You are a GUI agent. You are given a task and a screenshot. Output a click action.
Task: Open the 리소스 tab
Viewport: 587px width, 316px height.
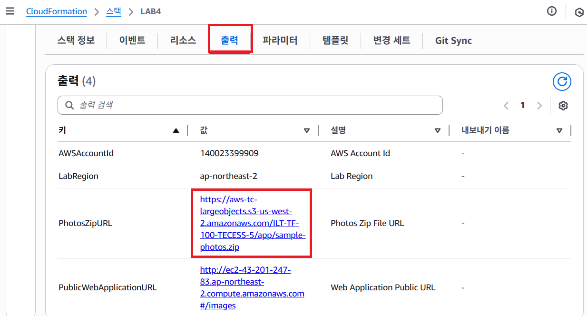(x=183, y=40)
